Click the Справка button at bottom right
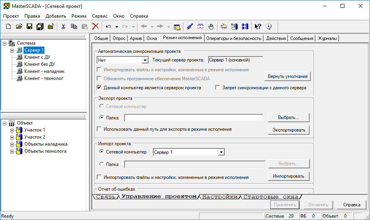This screenshot has width=370, height=220. (x=352, y=205)
